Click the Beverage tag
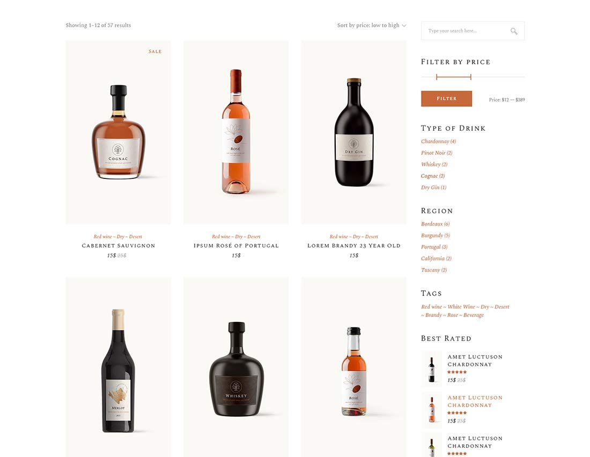The image size is (590, 457). [x=474, y=315]
